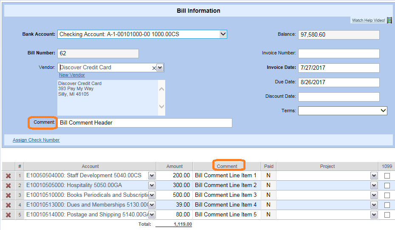395x230 pixels.
Task: Check the 1099 box for Staff Development
Action: click(387, 176)
